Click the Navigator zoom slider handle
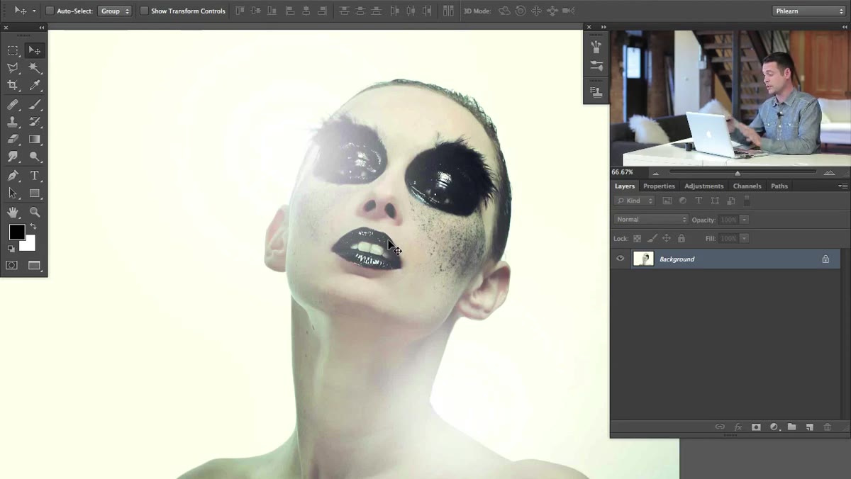The height and width of the screenshot is (479, 851). pyautogui.click(x=738, y=173)
